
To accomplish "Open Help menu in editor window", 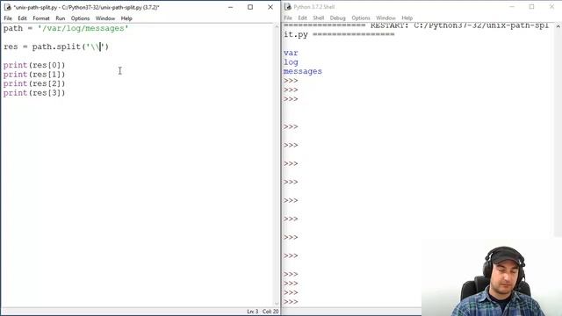I will [126, 18].
